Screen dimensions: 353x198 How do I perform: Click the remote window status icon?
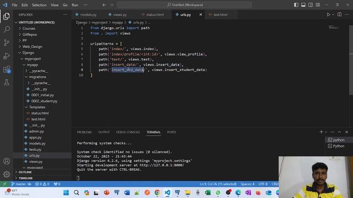pyautogui.click(x=4, y=184)
